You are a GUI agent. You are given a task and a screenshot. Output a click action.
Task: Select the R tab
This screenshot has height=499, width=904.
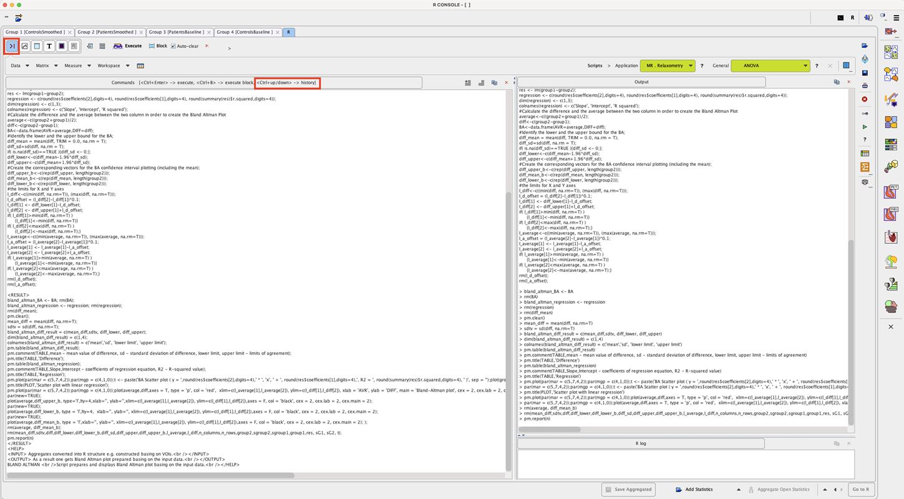click(289, 32)
